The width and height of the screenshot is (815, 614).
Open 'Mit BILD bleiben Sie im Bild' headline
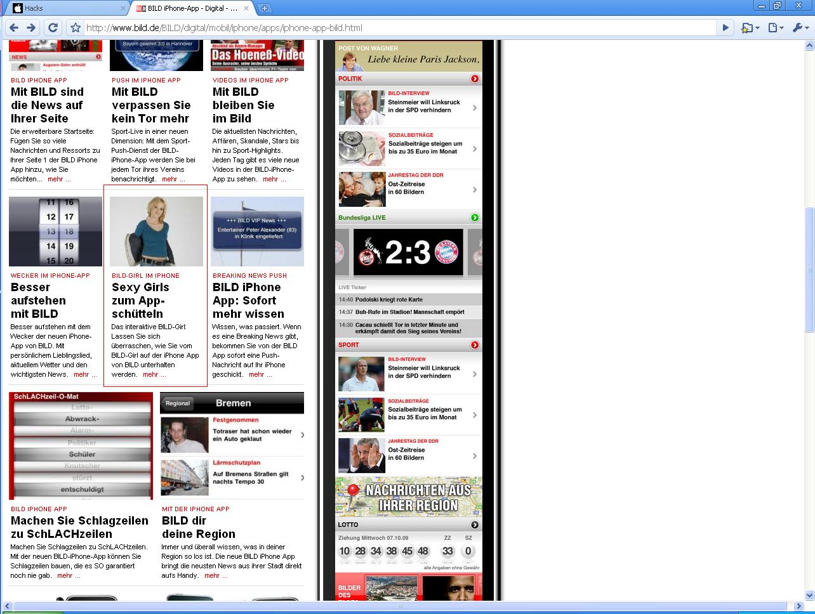pyautogui.click(x=244, y=105)
